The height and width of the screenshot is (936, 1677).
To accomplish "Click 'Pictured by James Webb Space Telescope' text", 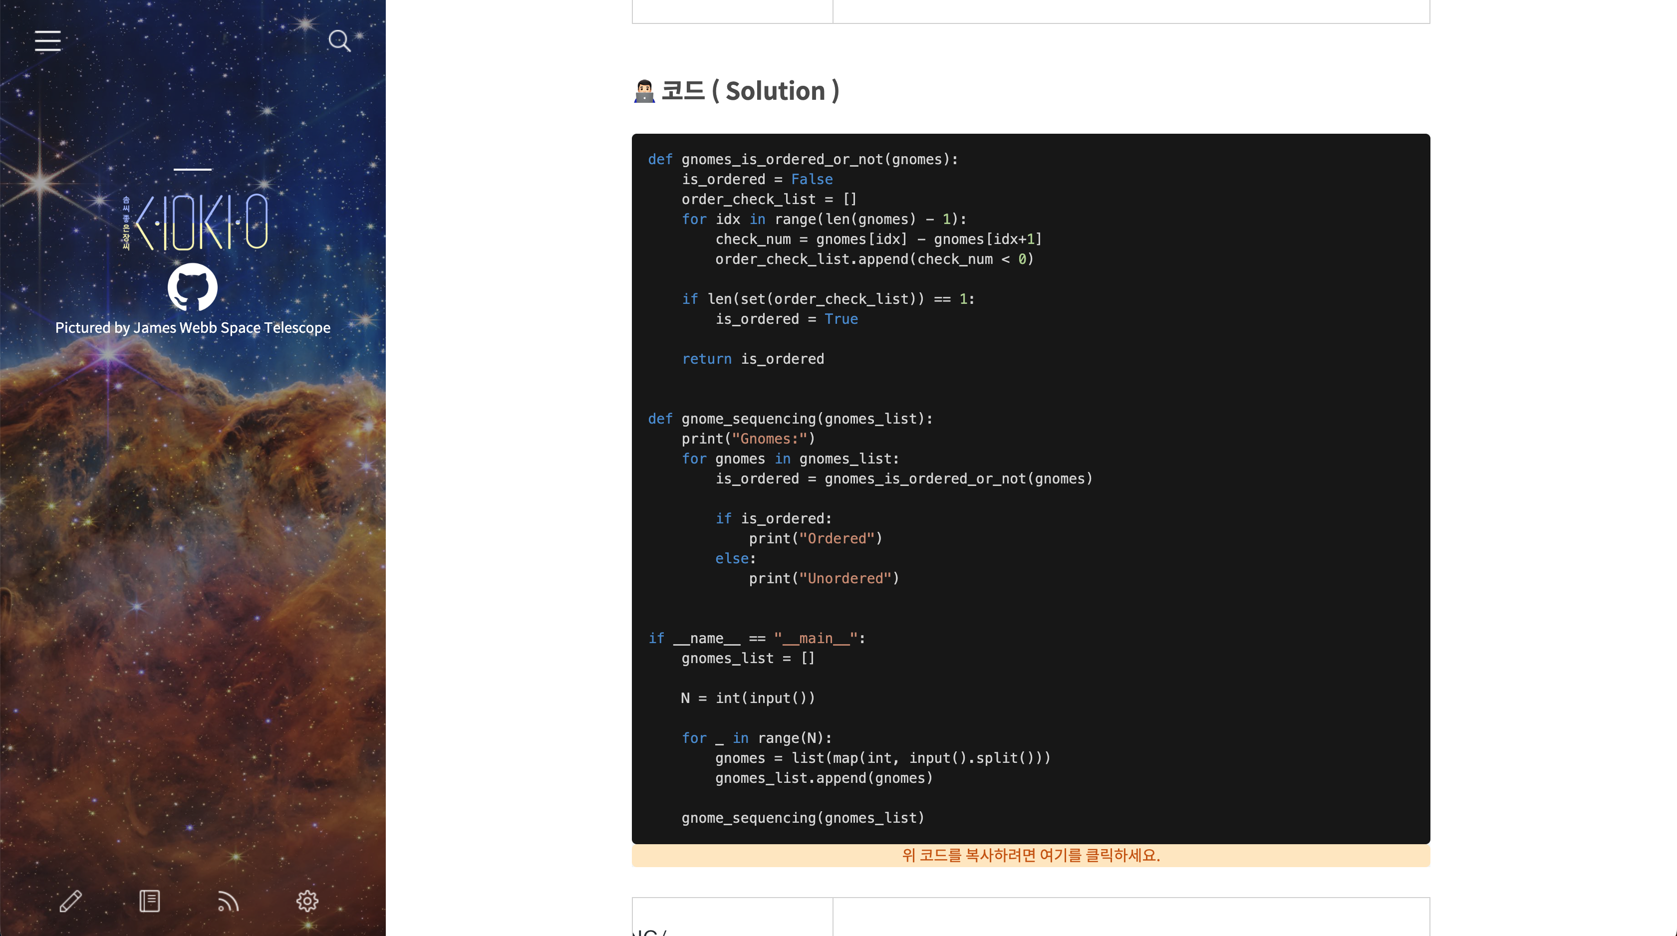I will click(193, 327).
